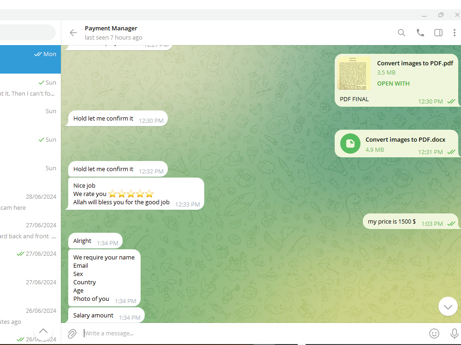Image resolution: width=461 pixels, height=345 pixels.
Task: Click the last seen 7 hours ago status
Action: click(113, 38)
